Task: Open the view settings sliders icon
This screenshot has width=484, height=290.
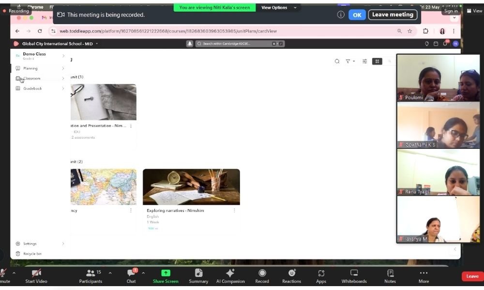Action: tap(364, 61)
